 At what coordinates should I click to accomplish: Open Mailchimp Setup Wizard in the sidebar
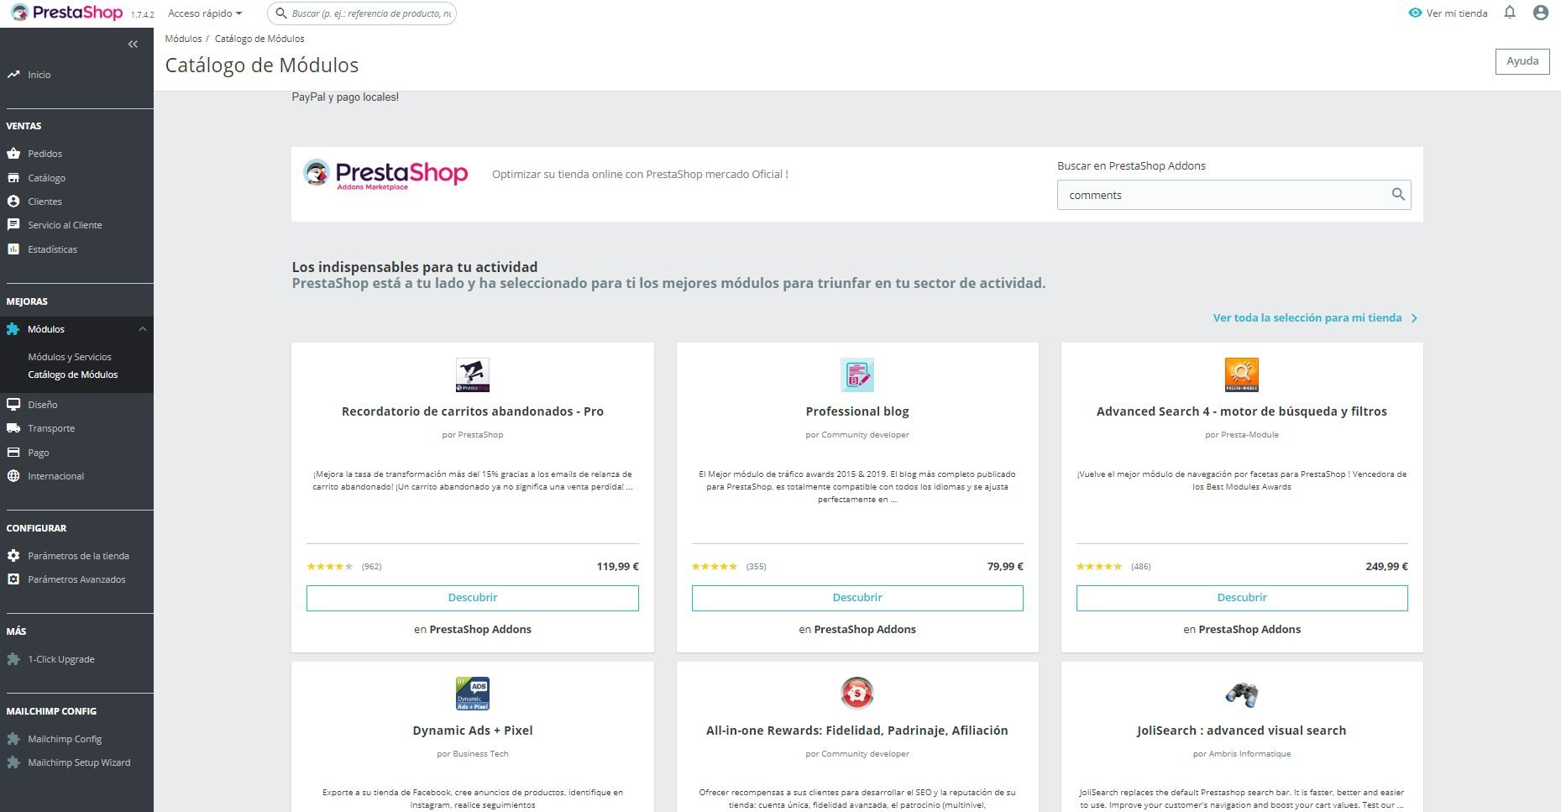[x=79, y=762]
